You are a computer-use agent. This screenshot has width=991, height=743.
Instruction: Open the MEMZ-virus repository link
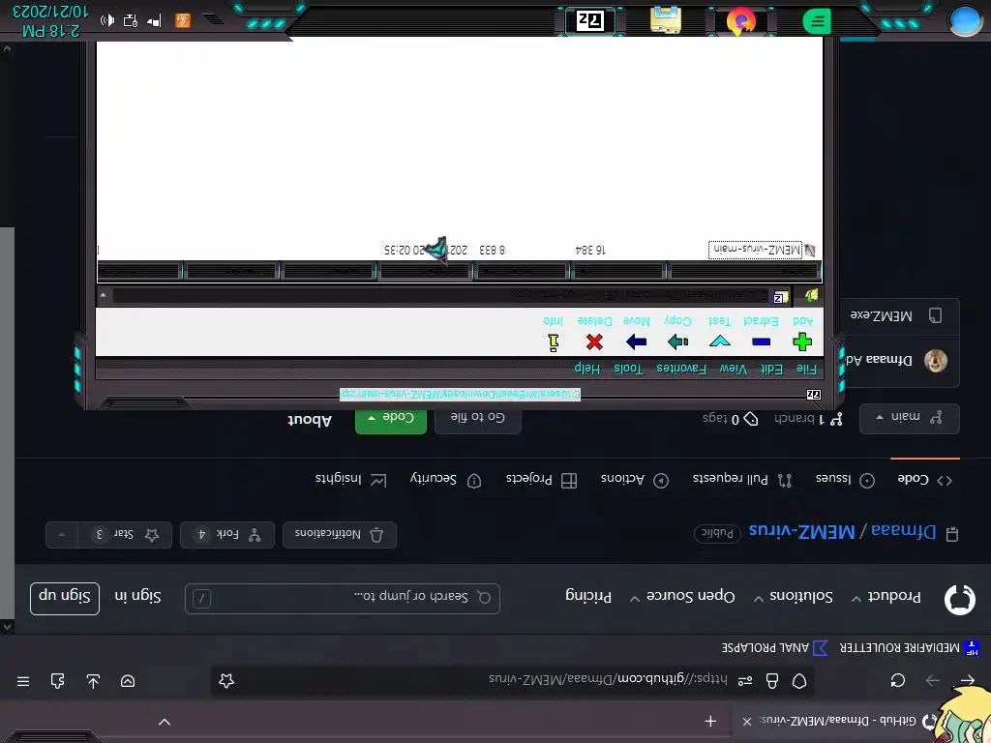[x=802, y=531]
